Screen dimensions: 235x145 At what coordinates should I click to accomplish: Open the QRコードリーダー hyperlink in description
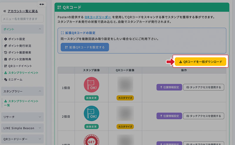point(98,17)
